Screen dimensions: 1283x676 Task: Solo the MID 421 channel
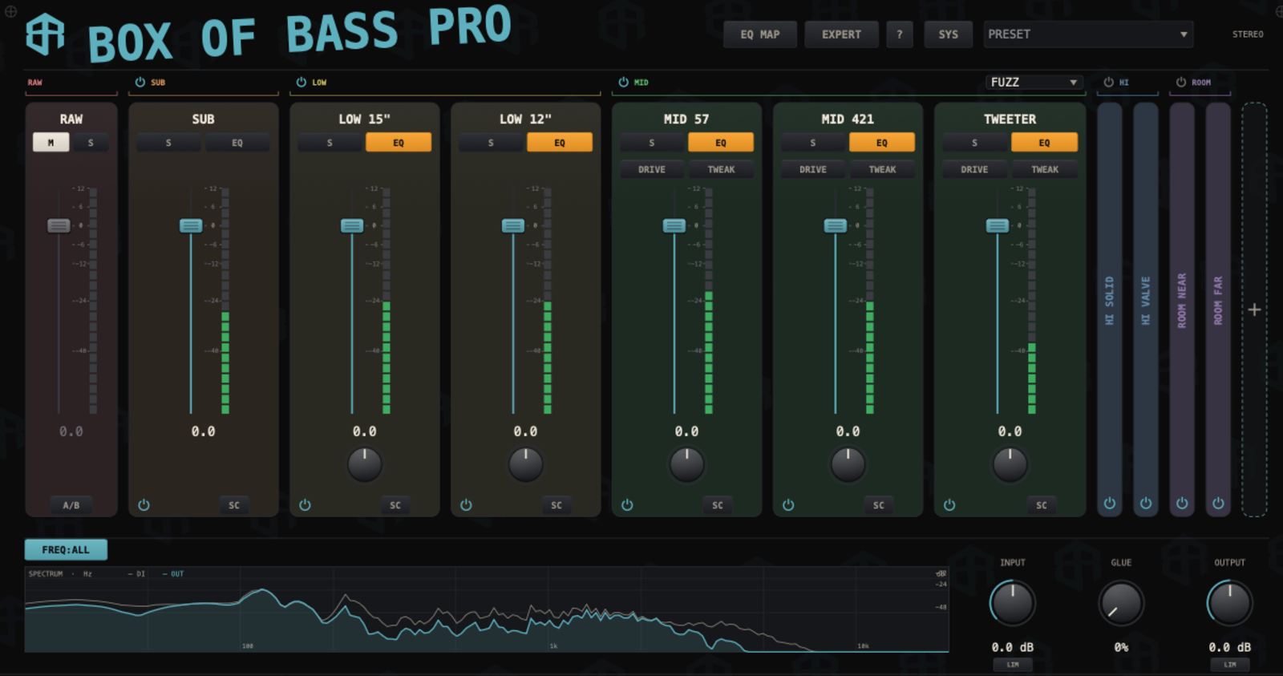pyautogui.click(x=813, y=143)
